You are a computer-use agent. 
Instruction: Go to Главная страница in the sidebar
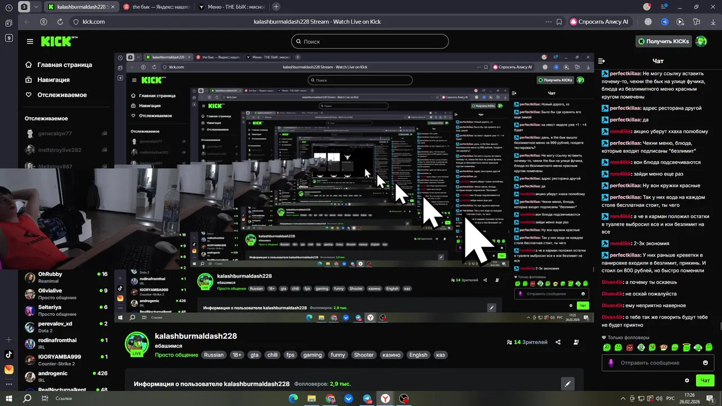[59, 65]
